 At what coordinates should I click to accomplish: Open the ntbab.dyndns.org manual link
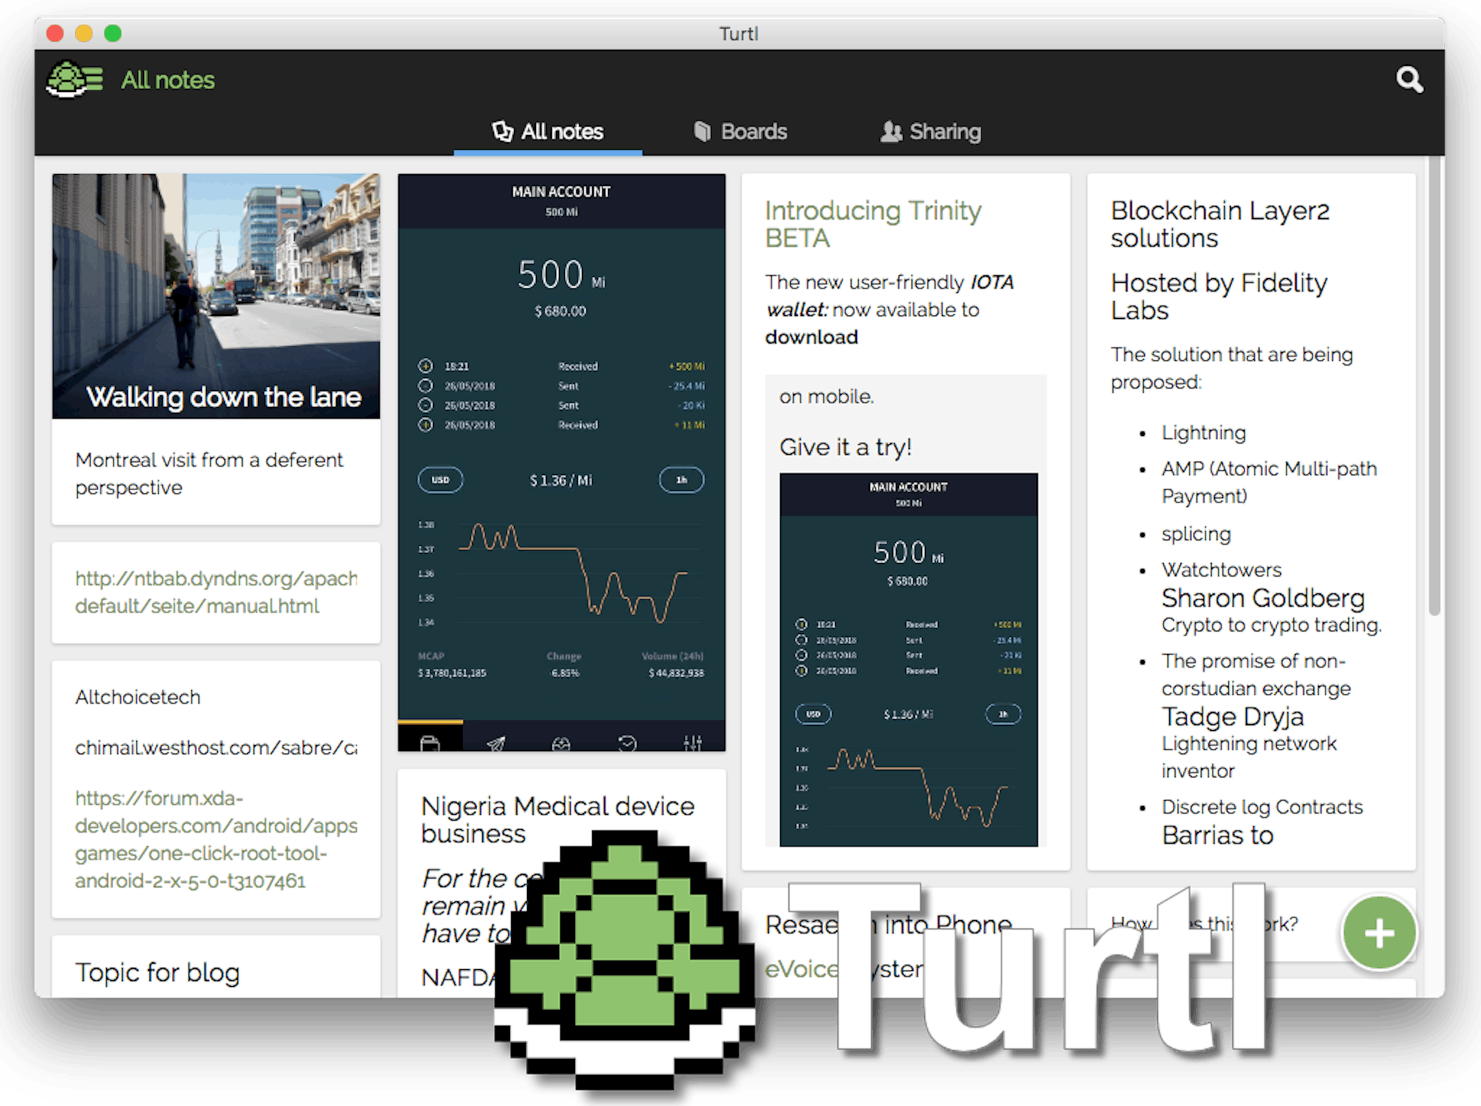pyautogui.click(x=216, y=592)
